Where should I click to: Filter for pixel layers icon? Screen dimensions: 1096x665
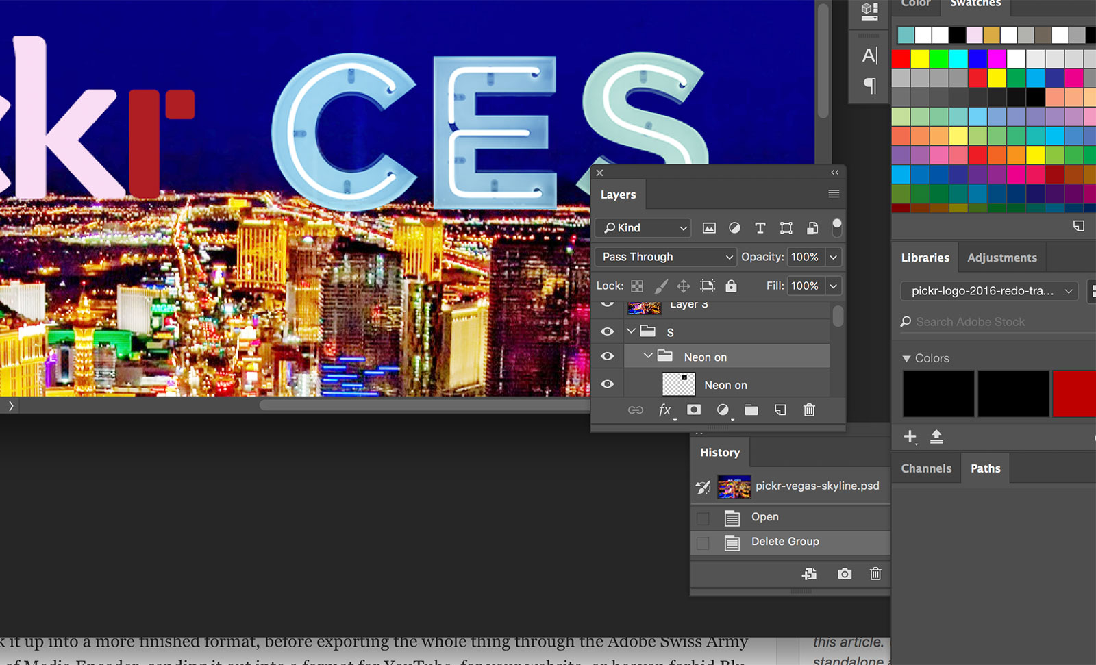click(709, 228)
